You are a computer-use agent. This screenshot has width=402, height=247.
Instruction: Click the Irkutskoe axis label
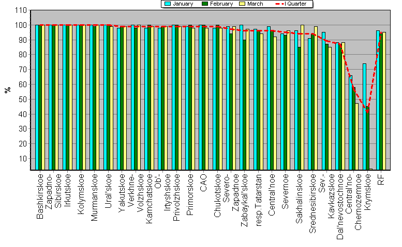67,190
